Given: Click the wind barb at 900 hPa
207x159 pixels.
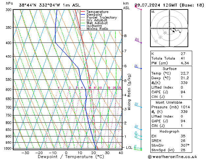Looking at the screenshot, I should point(138,134).
